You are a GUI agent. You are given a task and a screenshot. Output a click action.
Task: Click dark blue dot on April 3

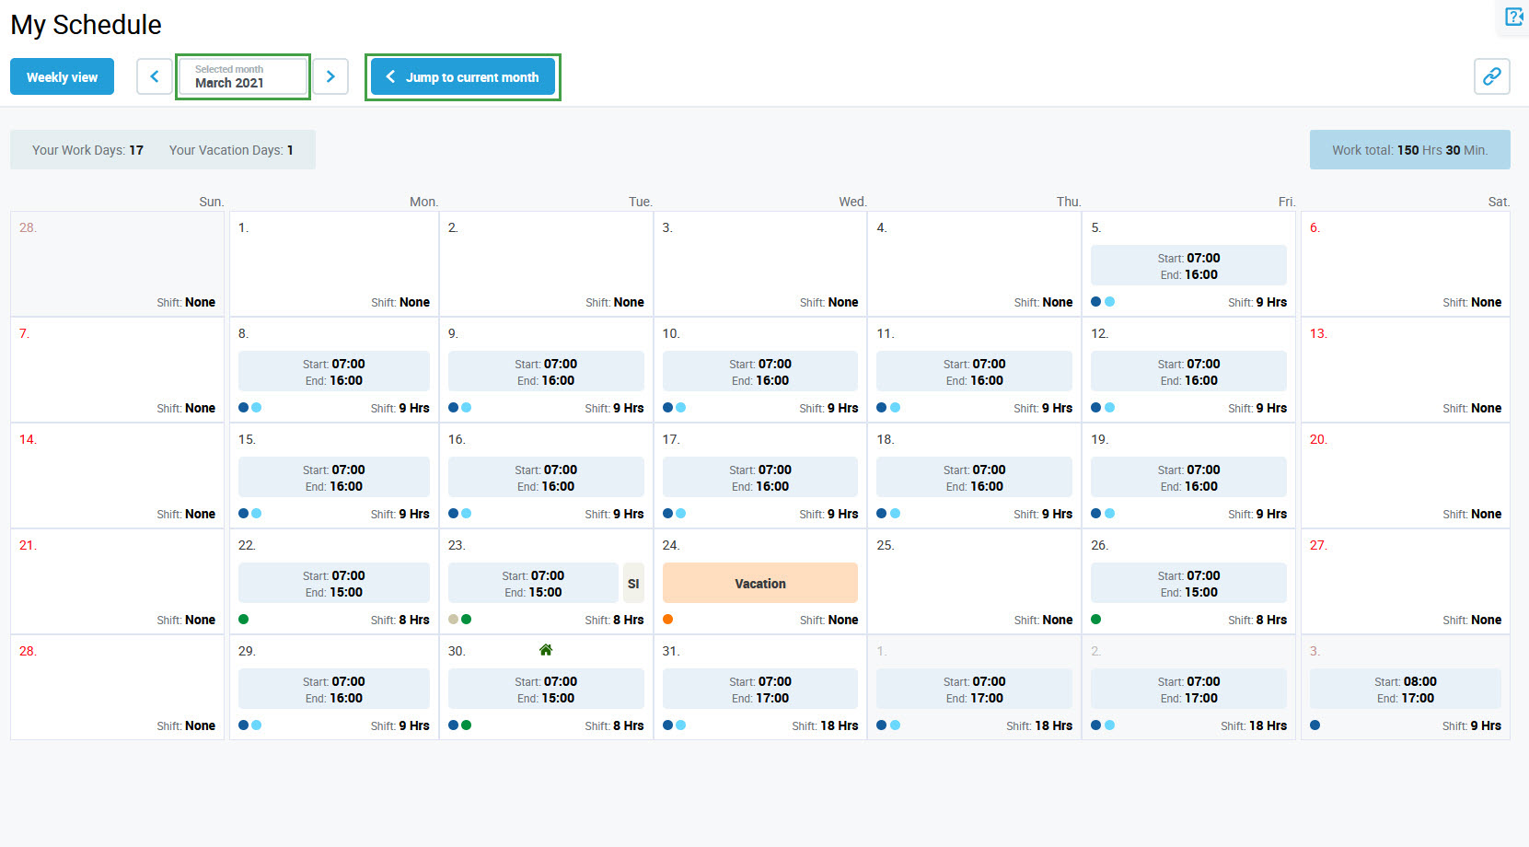pos(1315,725)
